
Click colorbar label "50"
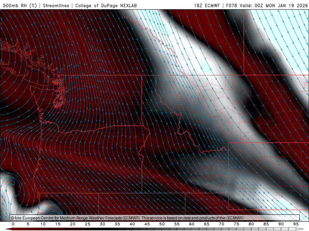pos(162,224)
